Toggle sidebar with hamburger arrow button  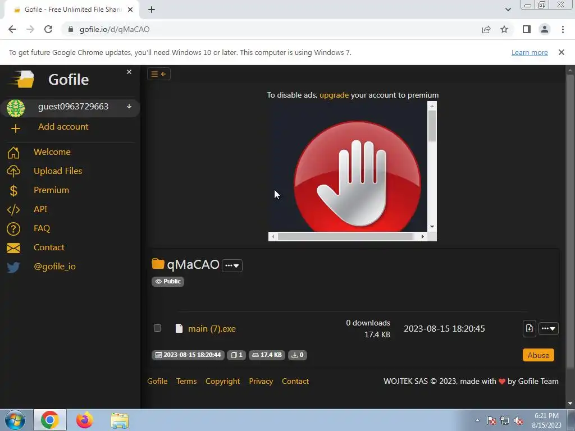[x=159, y=74]
